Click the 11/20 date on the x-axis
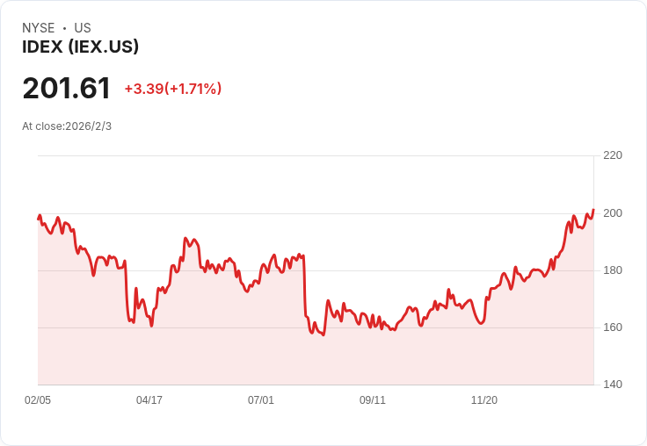647x446 pixels. click(484, 400)
